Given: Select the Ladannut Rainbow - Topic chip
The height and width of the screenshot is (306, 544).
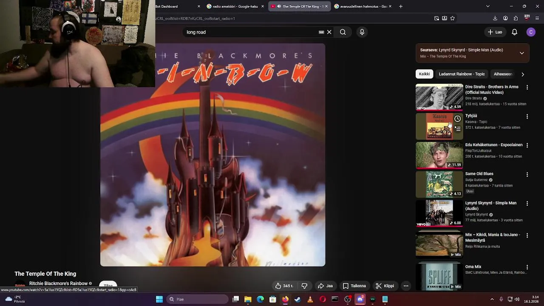Looking at the screenshot, I should point(462,74).
